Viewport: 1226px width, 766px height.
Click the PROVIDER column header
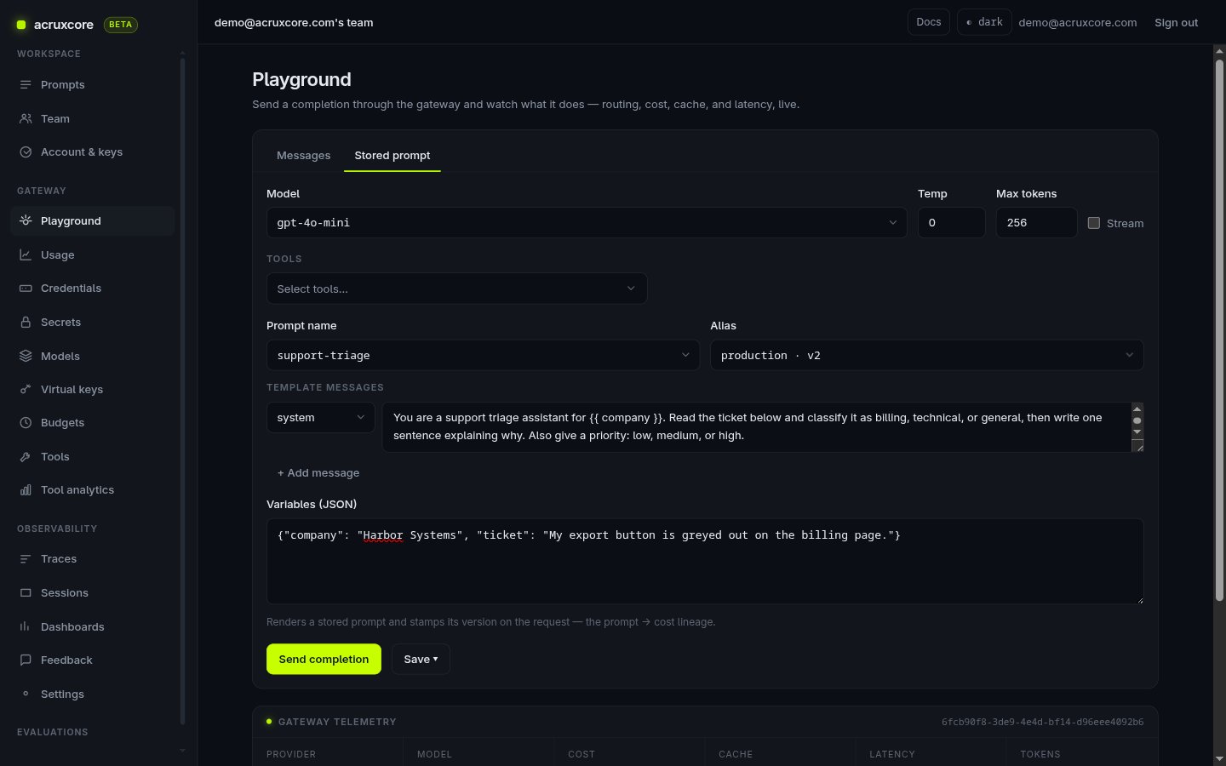(x=291, y=754)
